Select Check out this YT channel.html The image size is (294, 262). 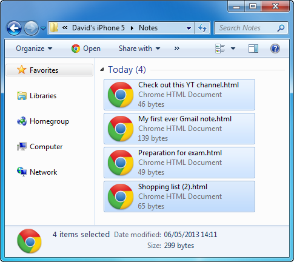click(x=179, y=95)
